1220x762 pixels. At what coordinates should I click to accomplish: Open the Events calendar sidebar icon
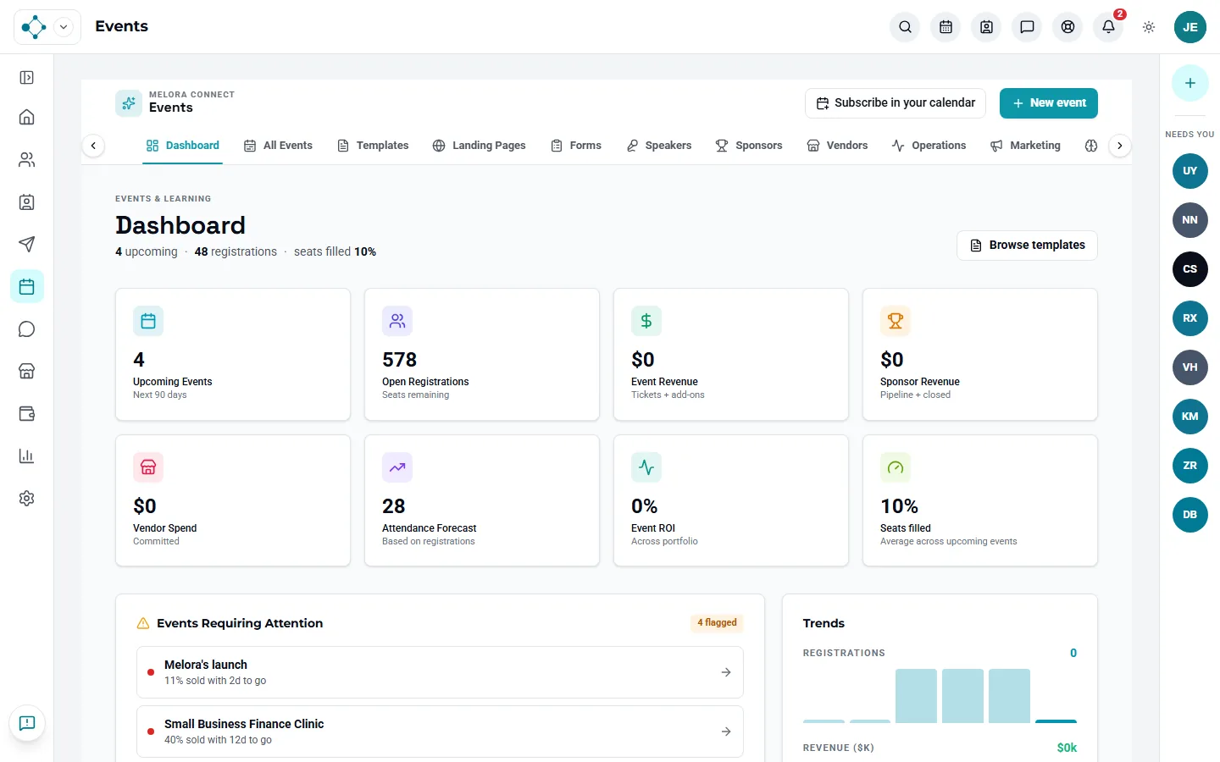(x=27, y=286)
